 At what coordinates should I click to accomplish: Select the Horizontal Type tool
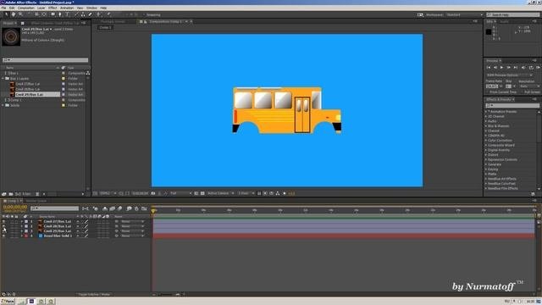(68, 14)
